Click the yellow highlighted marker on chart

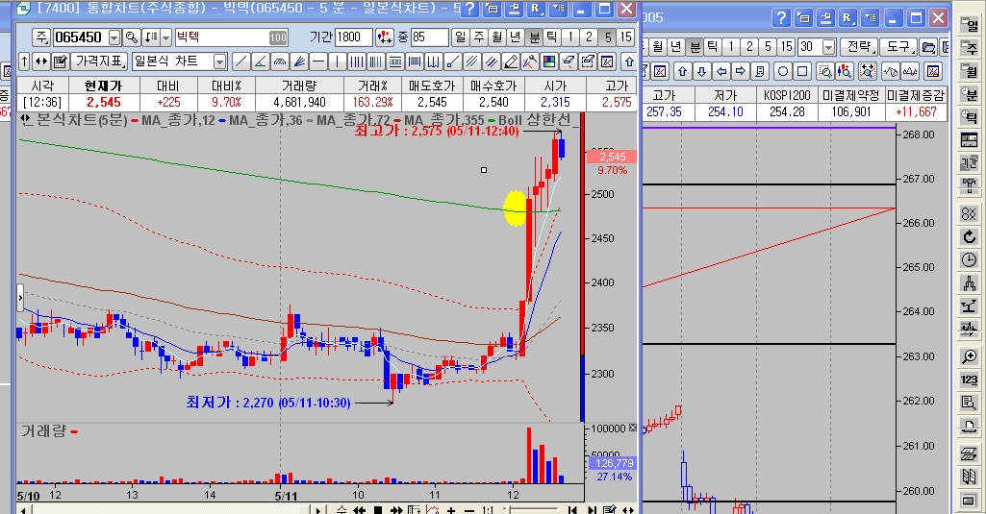(516, 208)
